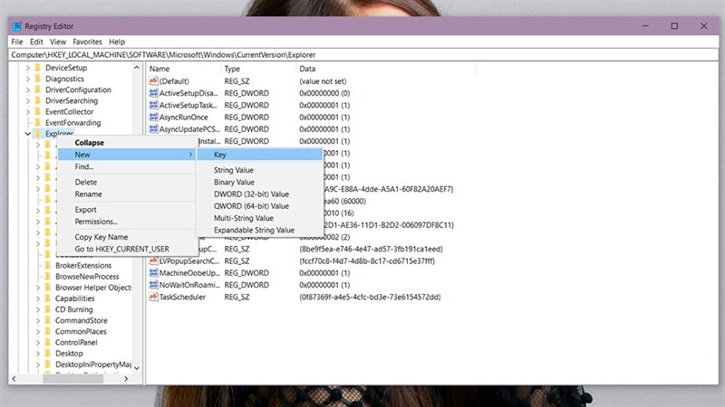This screenshot has height=407, width=725.
Task: Select QWORD (64-bit) Value
Action: [260, 206]
